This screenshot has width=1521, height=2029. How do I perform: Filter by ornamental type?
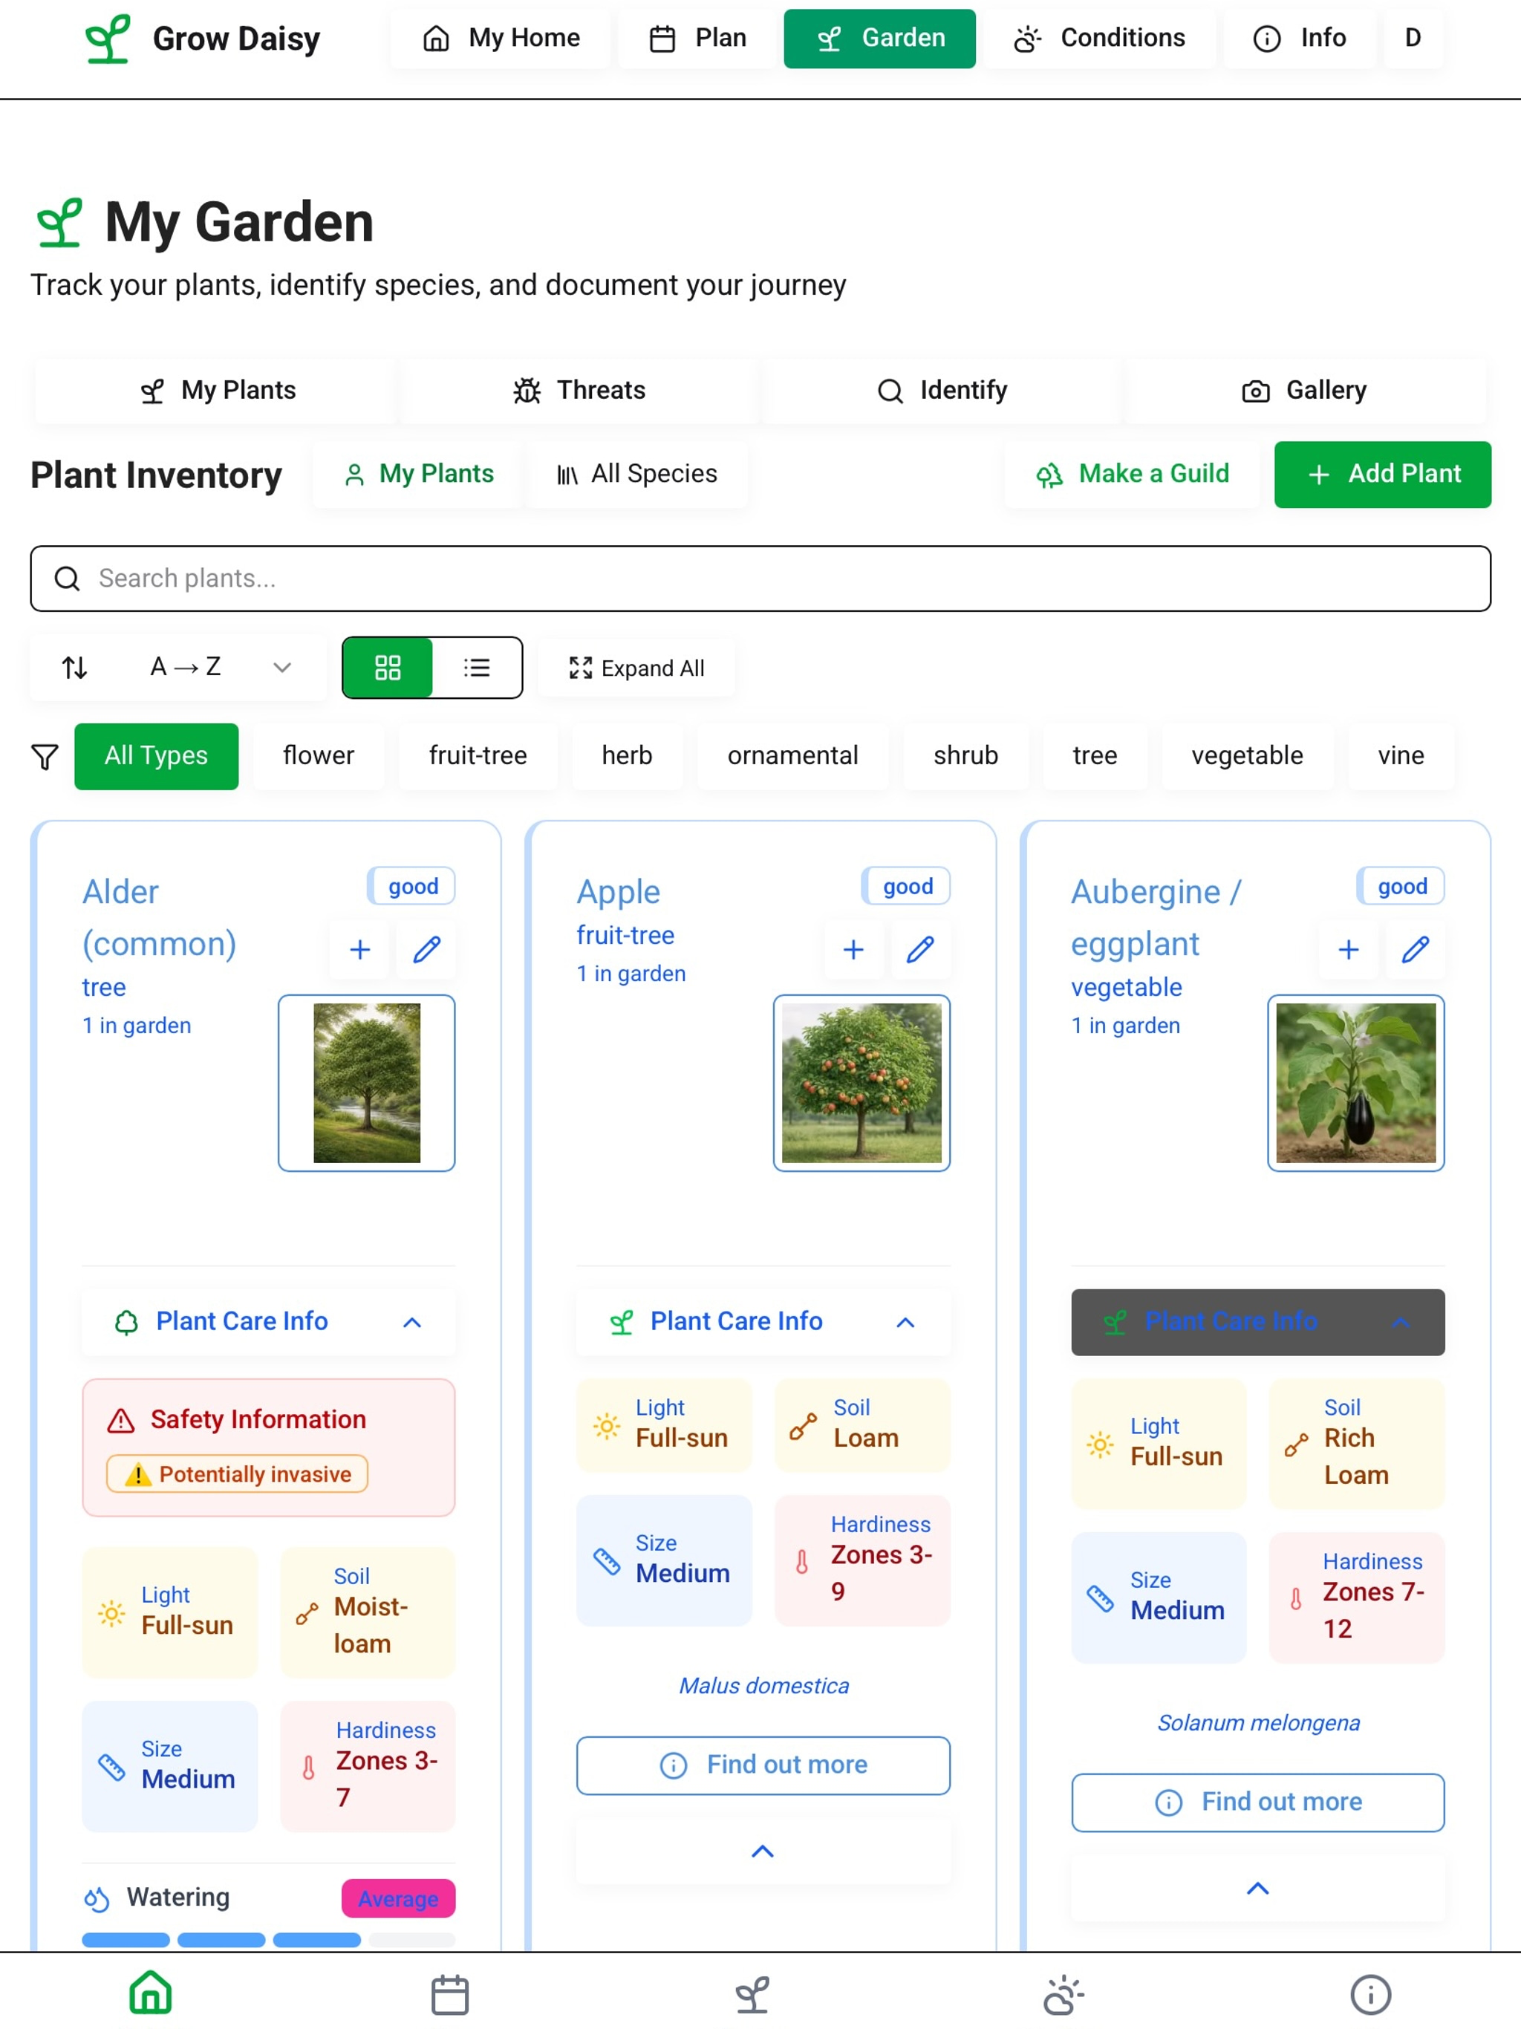click(x=792, y=757)
